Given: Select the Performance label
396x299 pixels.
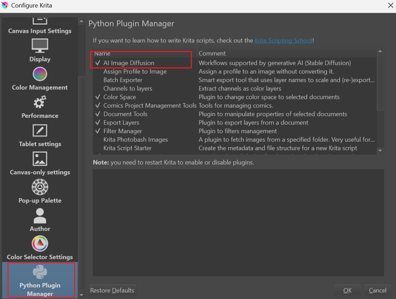Looking at the screenshot, I should [x=40, y=116].
